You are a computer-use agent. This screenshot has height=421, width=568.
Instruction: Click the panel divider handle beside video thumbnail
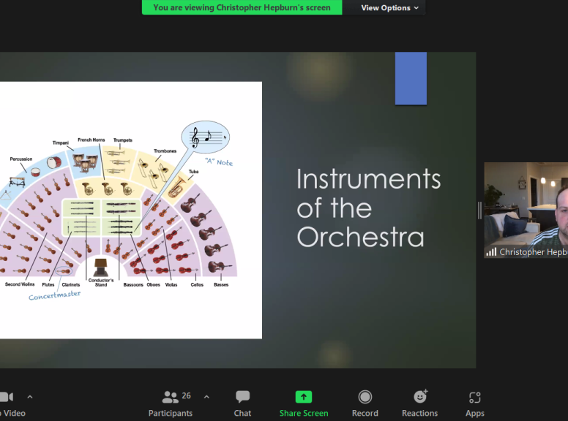click(x=479, y=210)
